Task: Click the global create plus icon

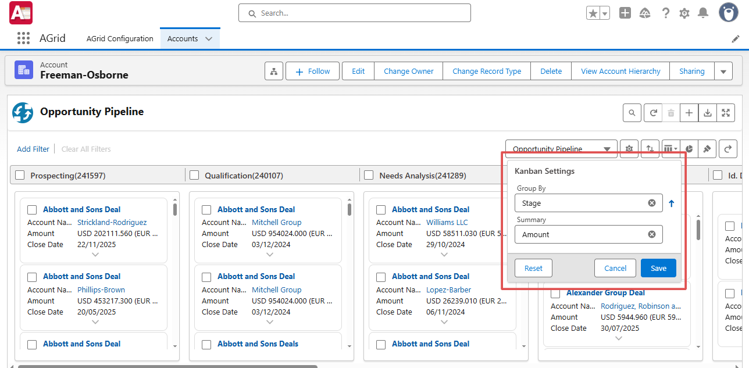Action: point(625,13)
